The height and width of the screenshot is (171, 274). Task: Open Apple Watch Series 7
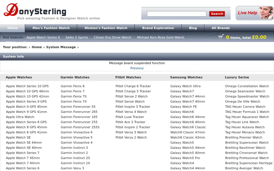pos(23,153)
